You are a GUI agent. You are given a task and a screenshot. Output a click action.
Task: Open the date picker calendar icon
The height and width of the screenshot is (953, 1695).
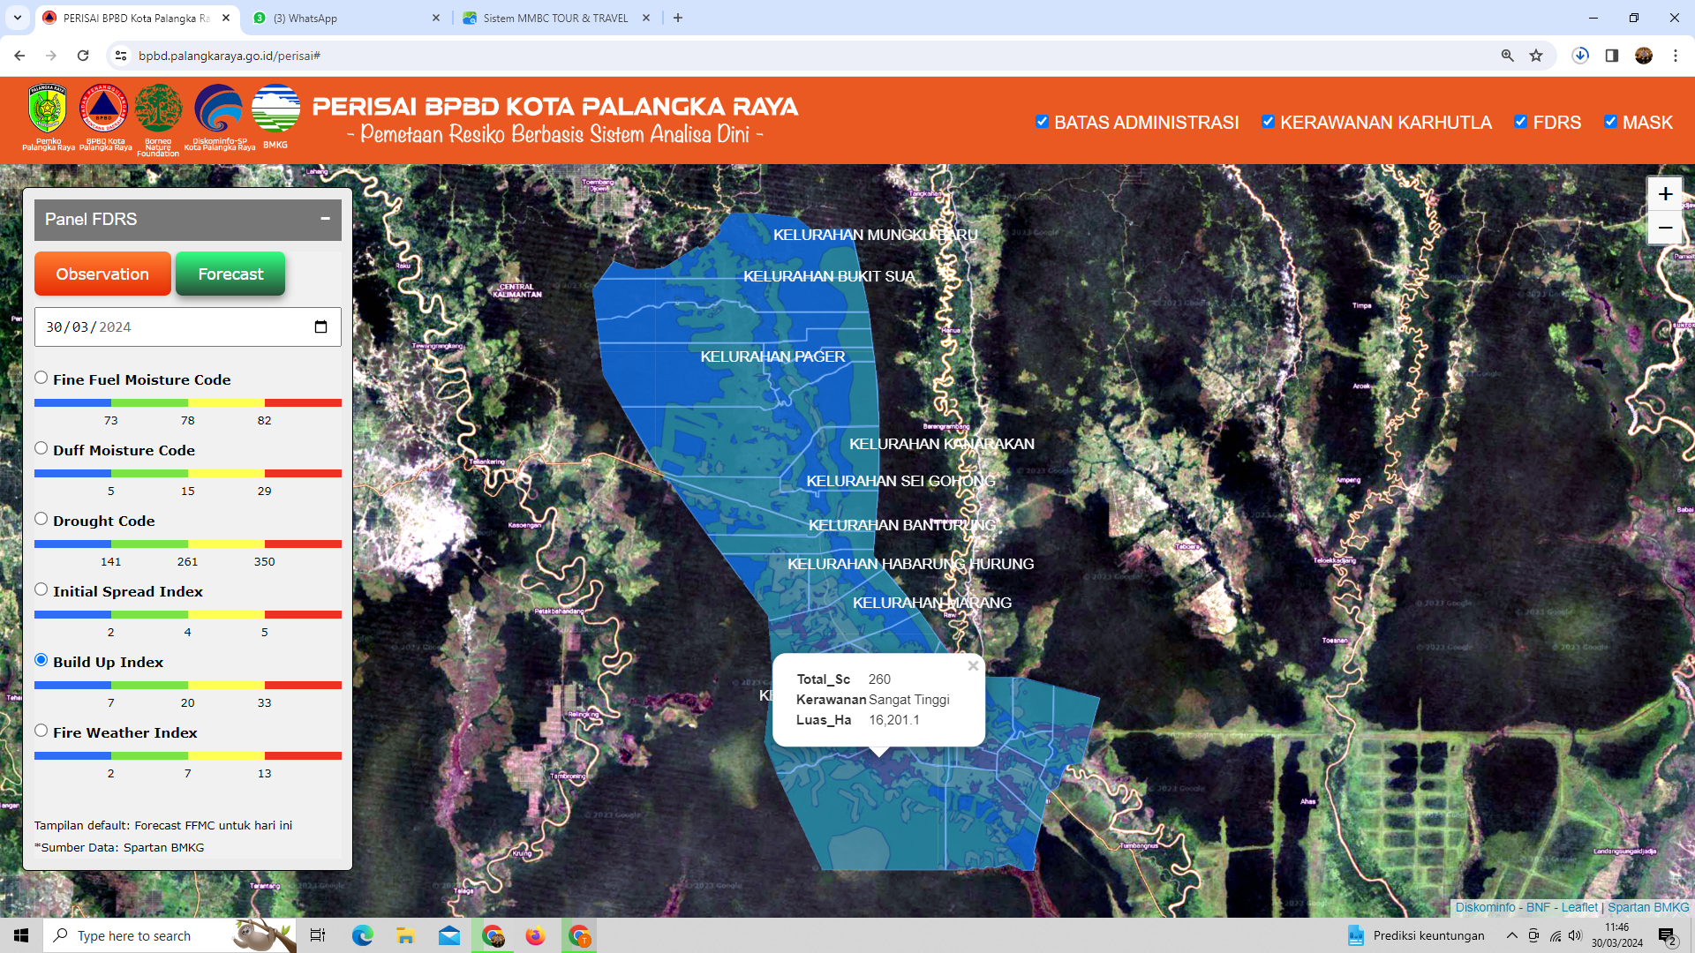[320, 327]
